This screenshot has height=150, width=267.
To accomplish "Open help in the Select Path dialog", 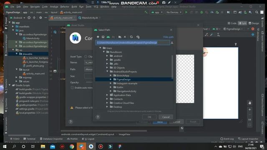I will [98, 117].
